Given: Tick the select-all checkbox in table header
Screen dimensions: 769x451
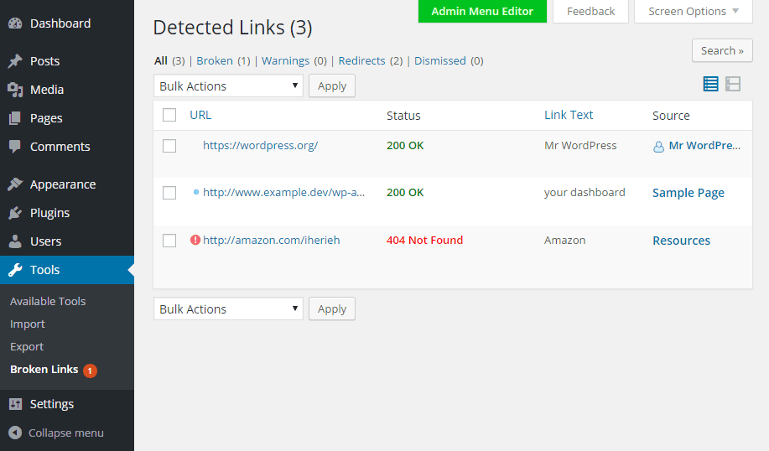Looking at the screenshot, I should pyautogui.click(x=169, y=115).
